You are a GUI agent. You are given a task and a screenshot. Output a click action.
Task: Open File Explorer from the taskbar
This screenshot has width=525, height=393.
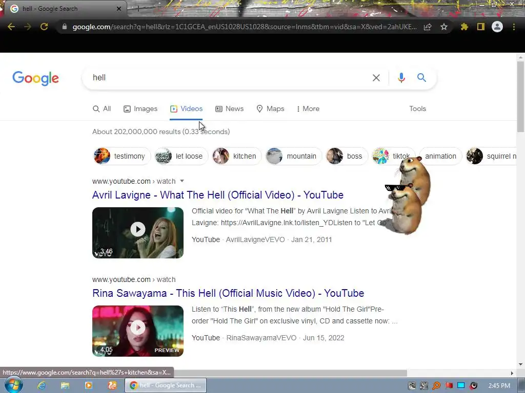click(65, 385)
